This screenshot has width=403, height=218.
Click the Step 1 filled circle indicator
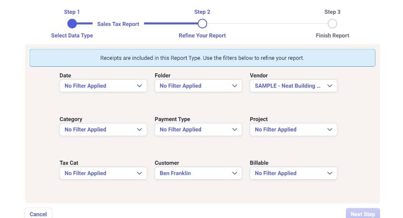click(x=72, y=24)
